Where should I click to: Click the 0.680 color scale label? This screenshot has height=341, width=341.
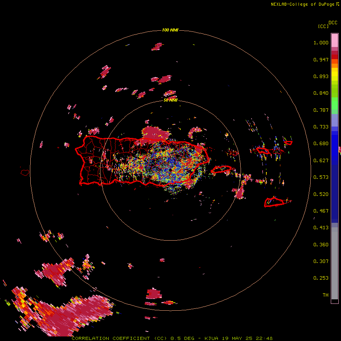pyautogui.click(x=321, y=144)
